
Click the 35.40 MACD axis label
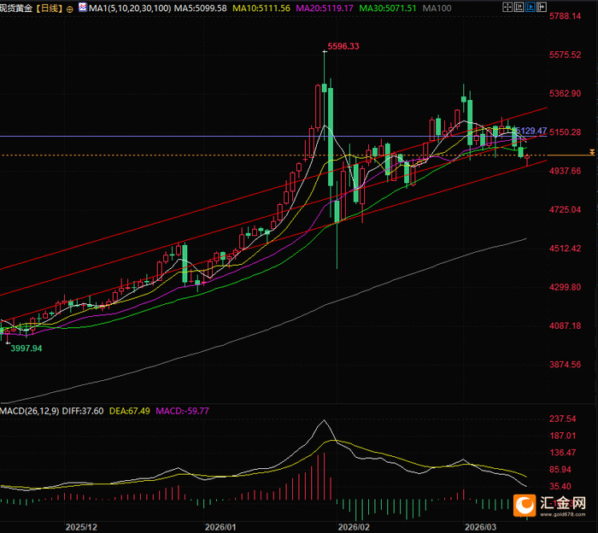560,487
